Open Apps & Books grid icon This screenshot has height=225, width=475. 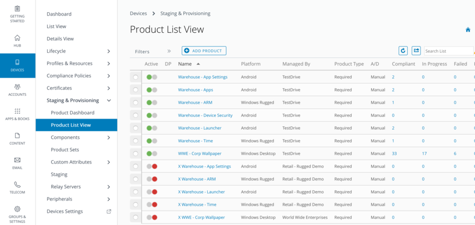coord(17,111)
